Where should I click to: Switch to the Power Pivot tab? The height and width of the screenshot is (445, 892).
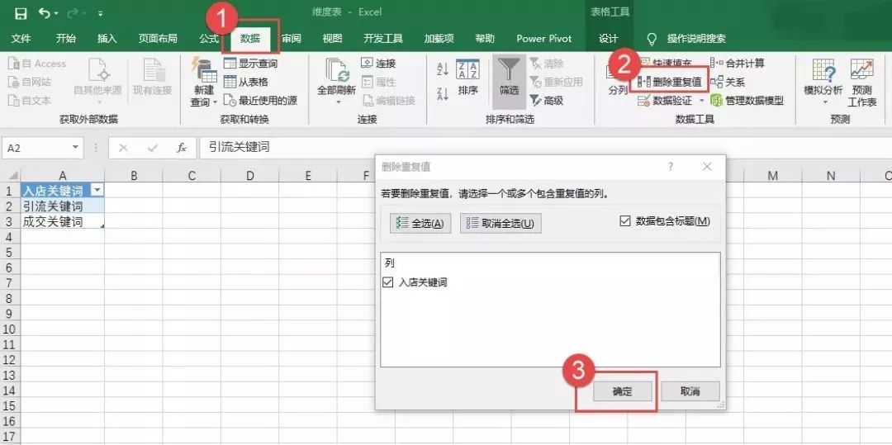click(x=543, y=39)
